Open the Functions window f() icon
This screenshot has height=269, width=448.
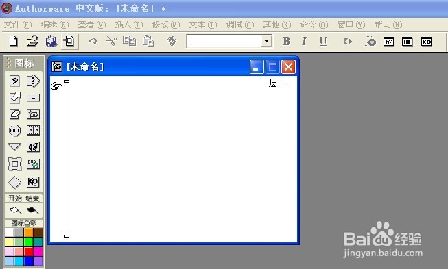pos(388,42)
